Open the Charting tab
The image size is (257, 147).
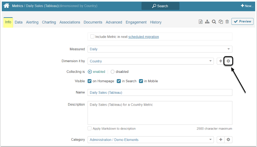point(49,22)
